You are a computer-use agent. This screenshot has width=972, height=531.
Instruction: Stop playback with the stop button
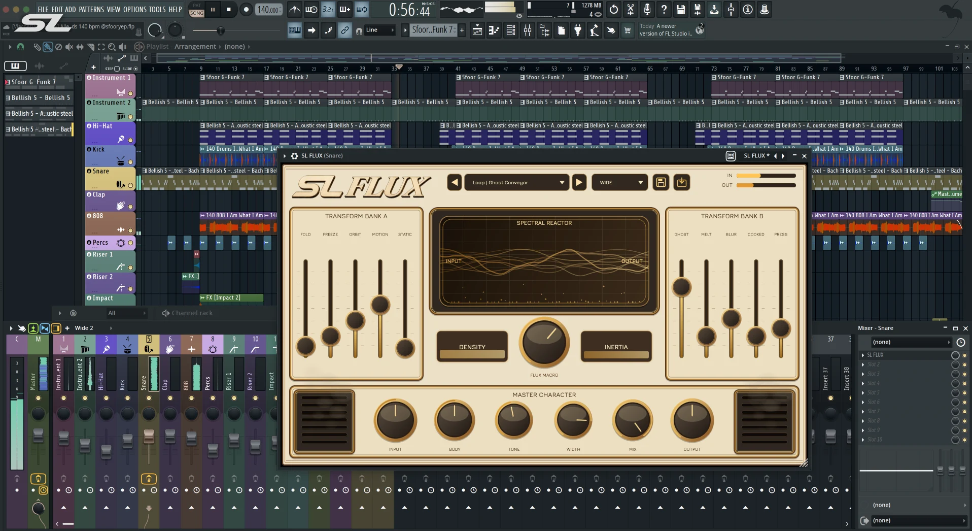[229, 9]
